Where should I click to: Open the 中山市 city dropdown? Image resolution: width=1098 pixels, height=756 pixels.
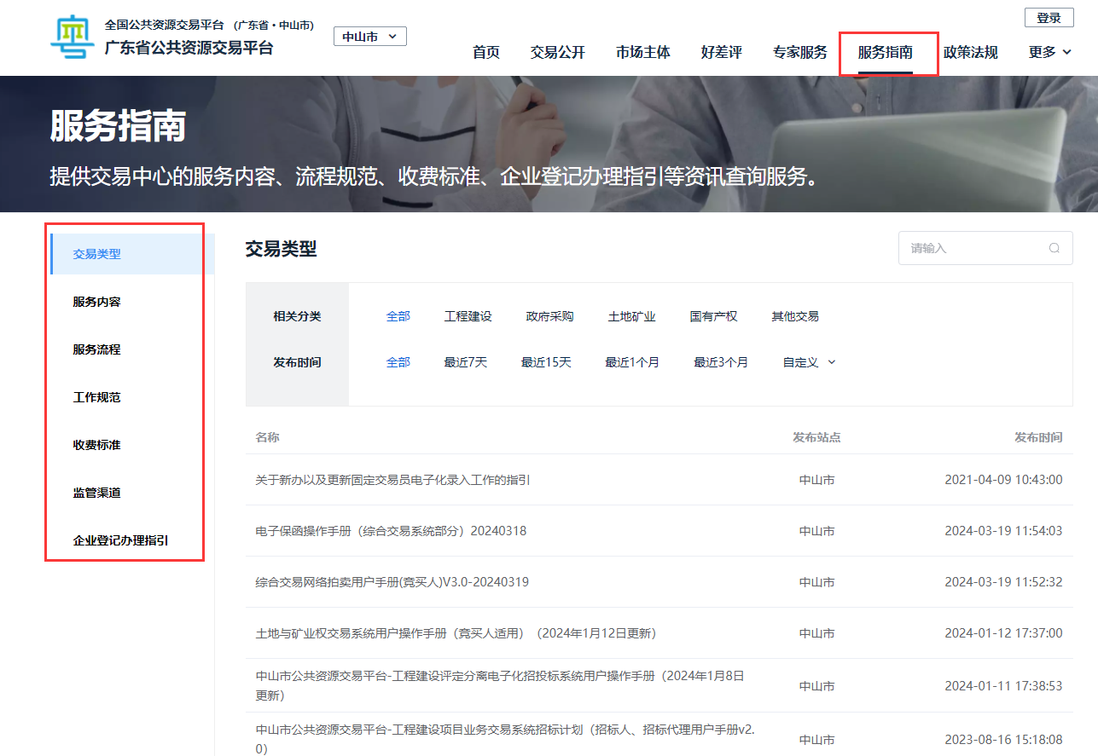coord(369,37)
